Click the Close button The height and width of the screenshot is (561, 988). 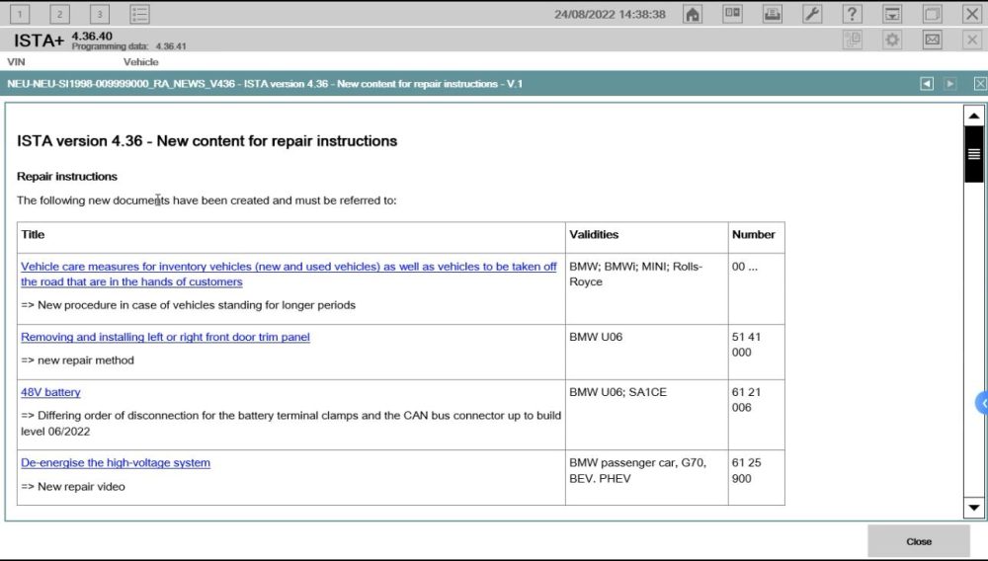click(919, 541)
